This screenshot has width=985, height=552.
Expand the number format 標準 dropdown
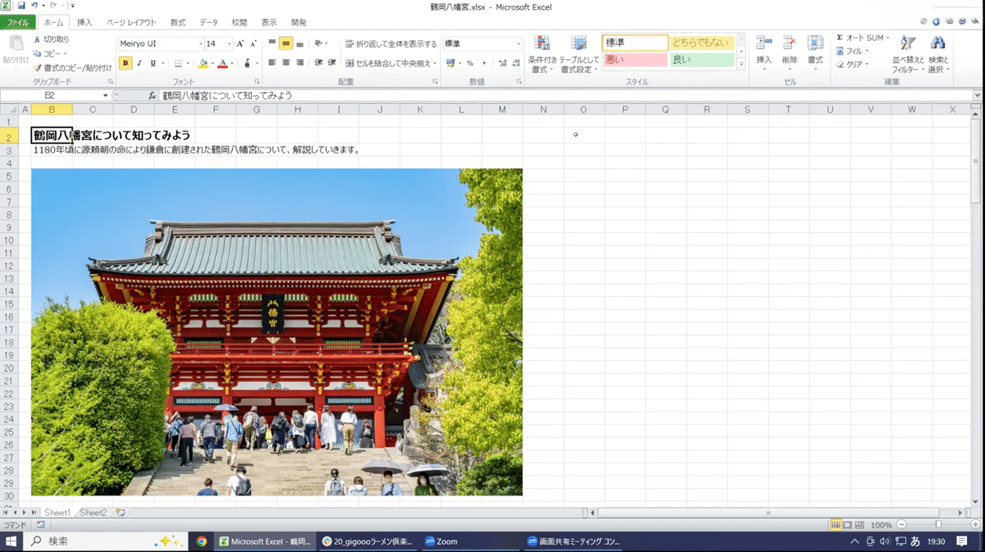pyautogui.click(x=518, y=43)
